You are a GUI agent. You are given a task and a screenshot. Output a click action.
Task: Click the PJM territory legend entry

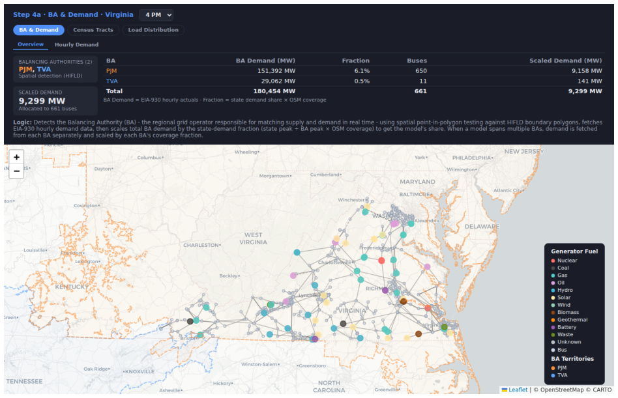click(x=559, y=367)
